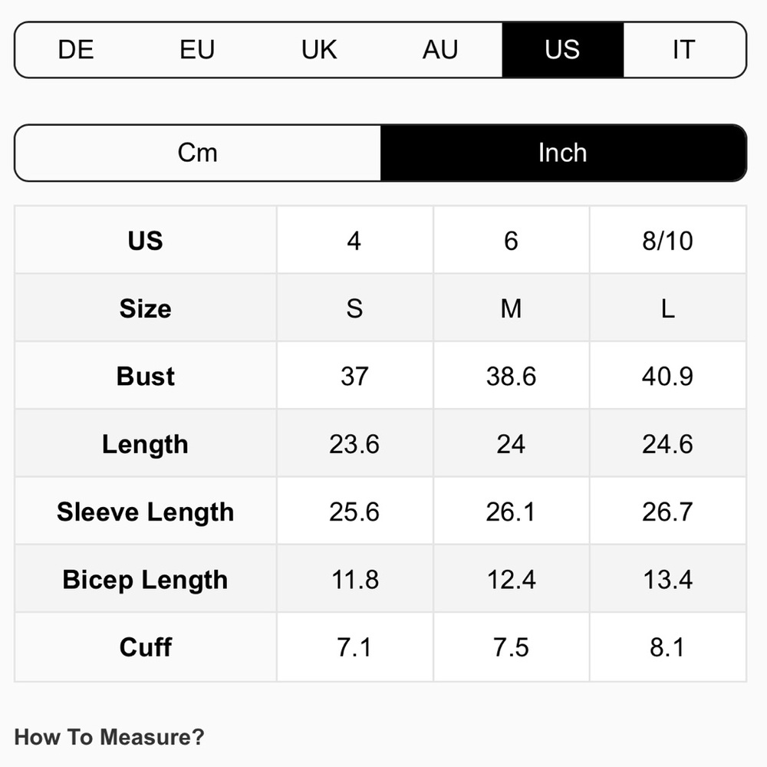Click the Bicep Length row label
767x767 pixels.
[146, 580]
